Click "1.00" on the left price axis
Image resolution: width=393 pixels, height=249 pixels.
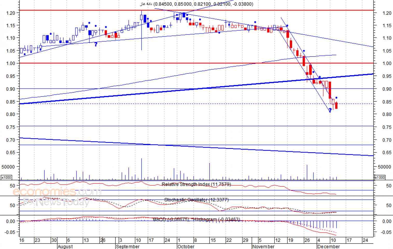(x=11, y=63)
